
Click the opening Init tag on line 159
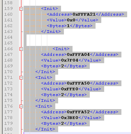click(50, 9)
